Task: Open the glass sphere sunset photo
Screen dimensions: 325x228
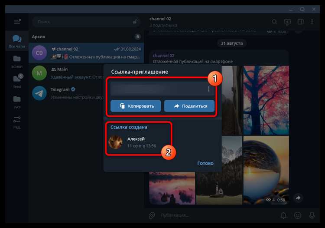Action: [x=266, y=170]
